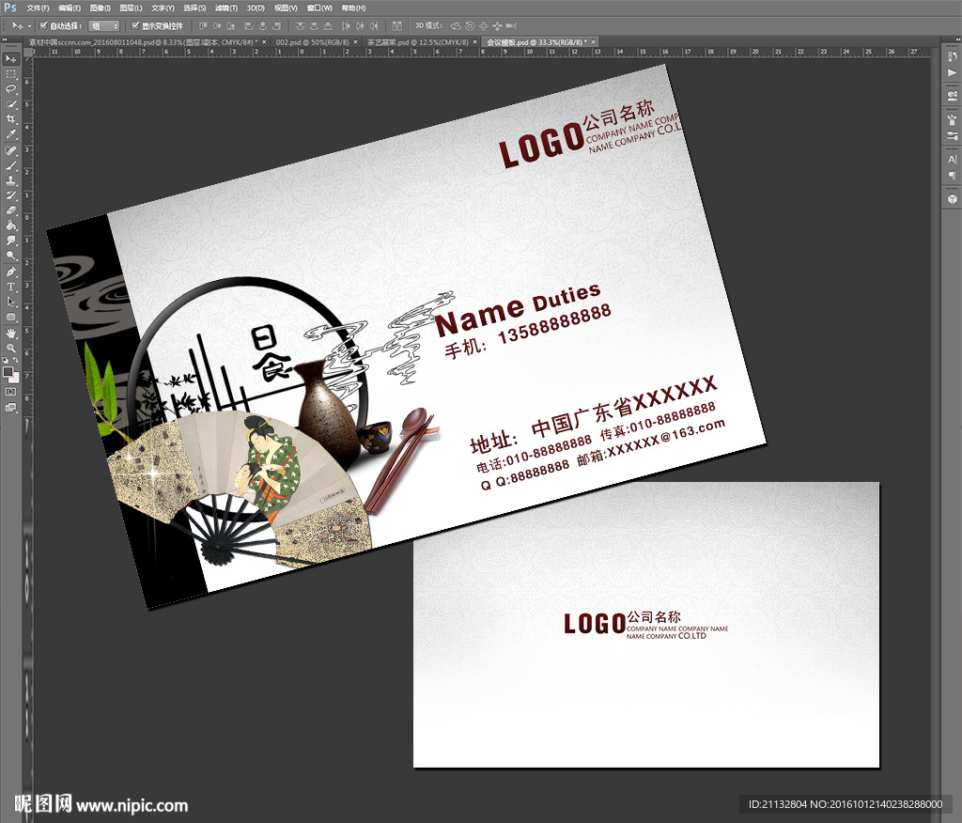Viewport: 962px width, 823px height.
Task: Open the 文字(Y) menu
Action: click(x=163, y=8)
